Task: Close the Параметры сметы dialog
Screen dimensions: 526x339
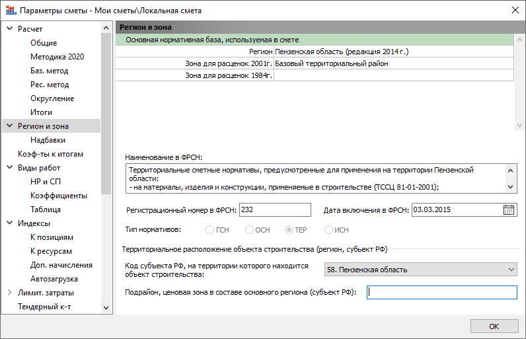Action: [515, 10]
